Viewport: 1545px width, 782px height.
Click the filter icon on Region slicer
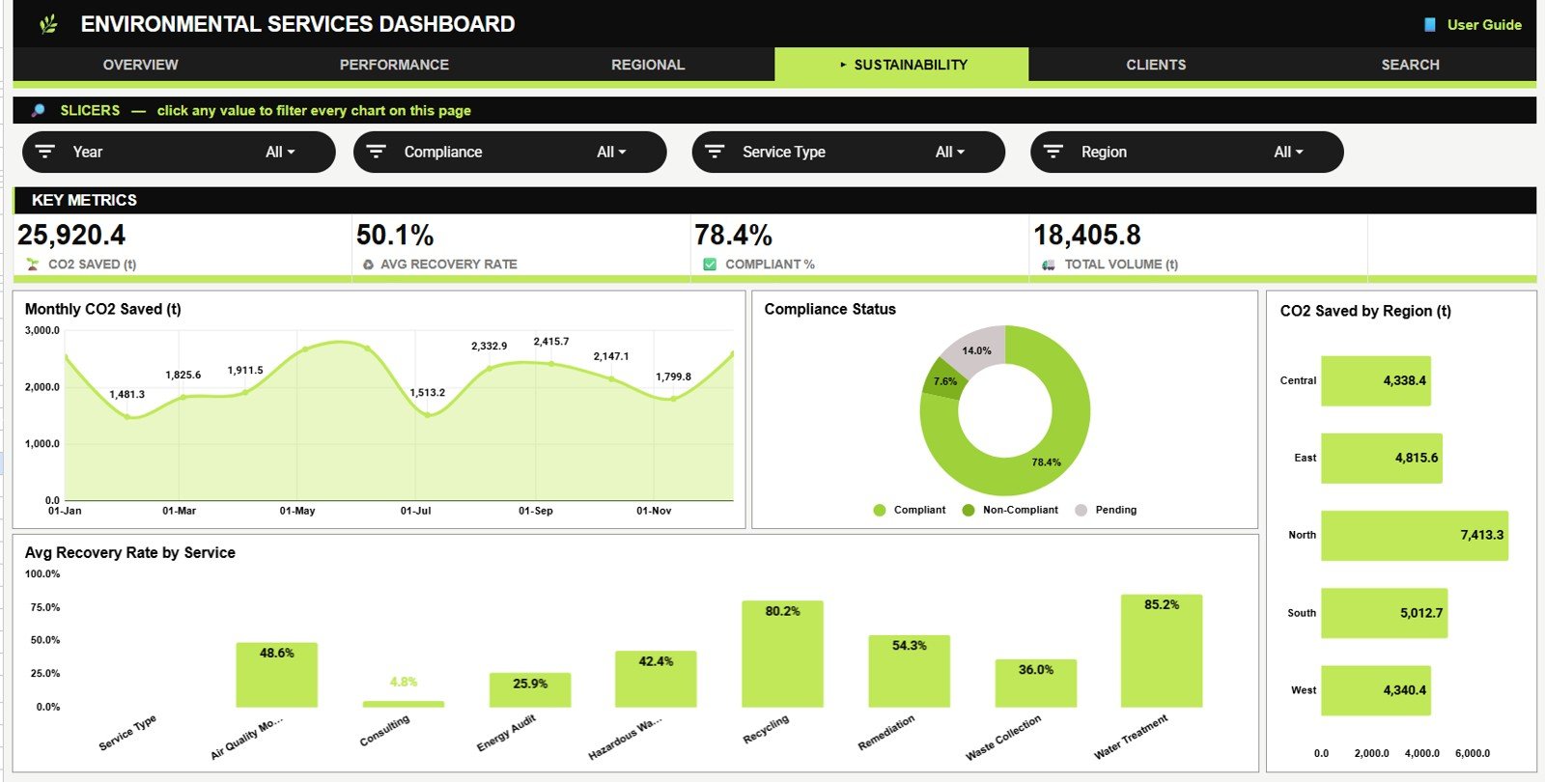click(1053, 152)
